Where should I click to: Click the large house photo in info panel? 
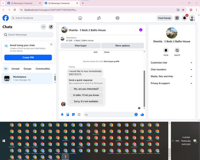(x=172, y=33)
